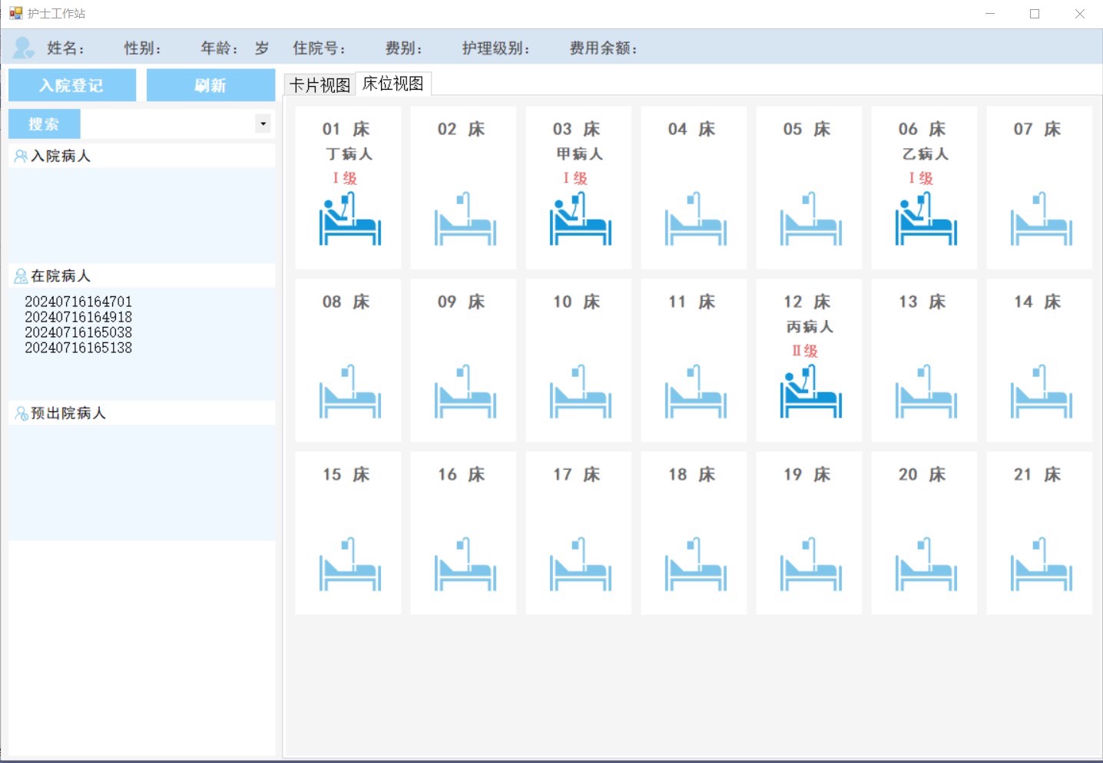
Task: Click into the search input field
Action: coord(167,124)
